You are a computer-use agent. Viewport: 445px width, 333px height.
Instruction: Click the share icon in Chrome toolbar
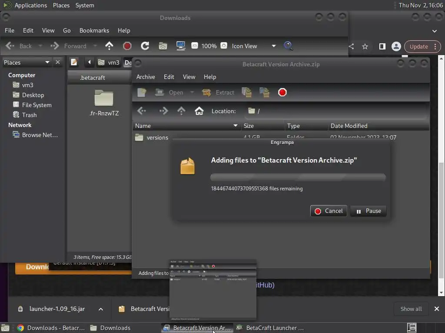coord(351,46)
